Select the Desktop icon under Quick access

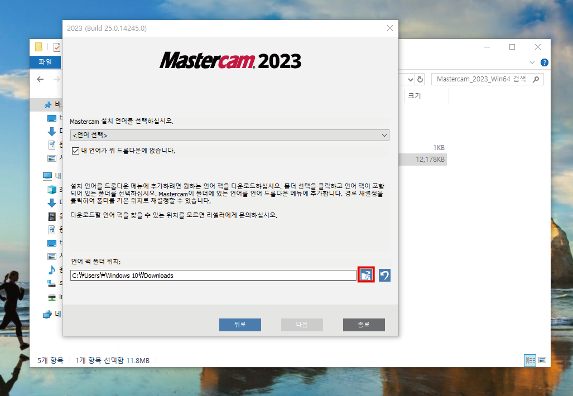[52, 118]
